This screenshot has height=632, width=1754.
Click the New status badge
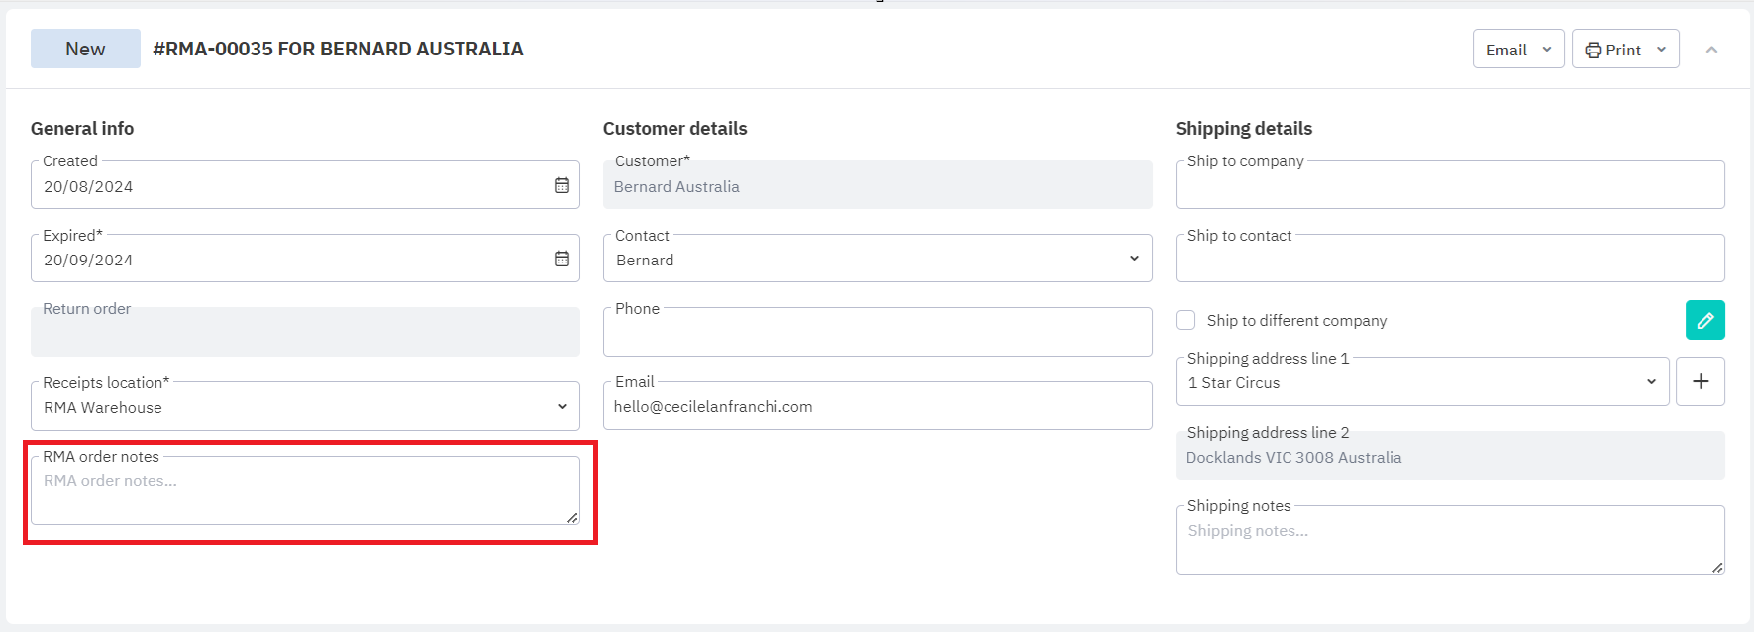click(x=85, y=49)
